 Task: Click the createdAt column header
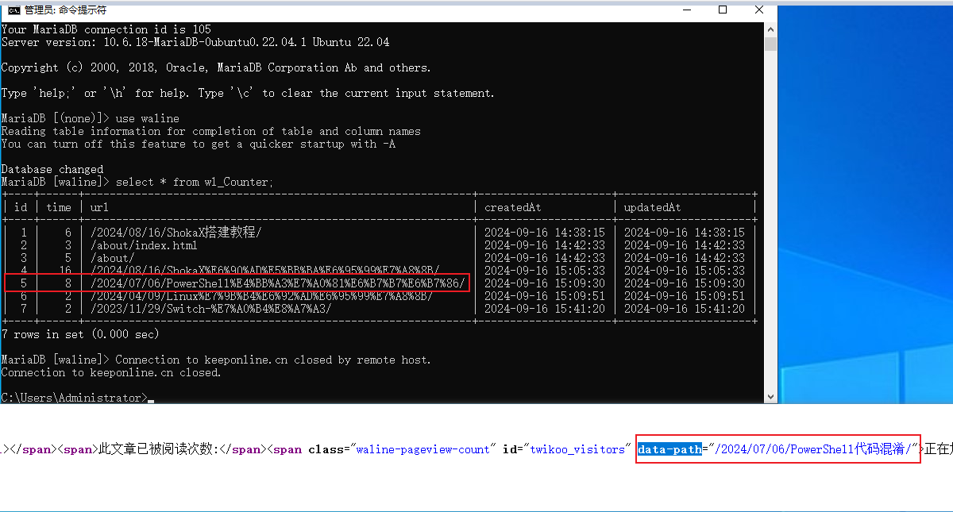pyautogui.click(x=513, y=207)
